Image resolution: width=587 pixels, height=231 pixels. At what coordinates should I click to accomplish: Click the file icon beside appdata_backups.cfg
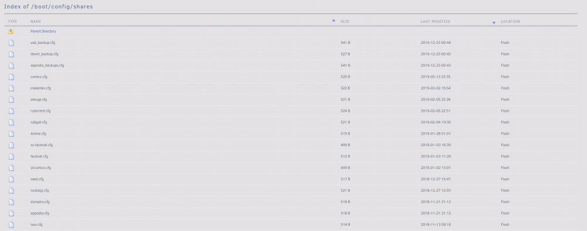point(11,65)
